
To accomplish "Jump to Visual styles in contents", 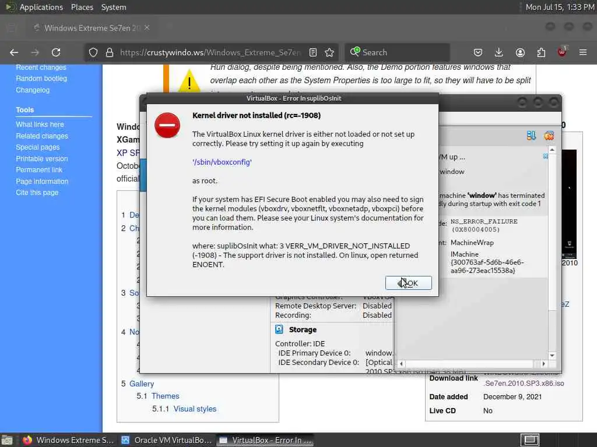I will coord(195,409).
